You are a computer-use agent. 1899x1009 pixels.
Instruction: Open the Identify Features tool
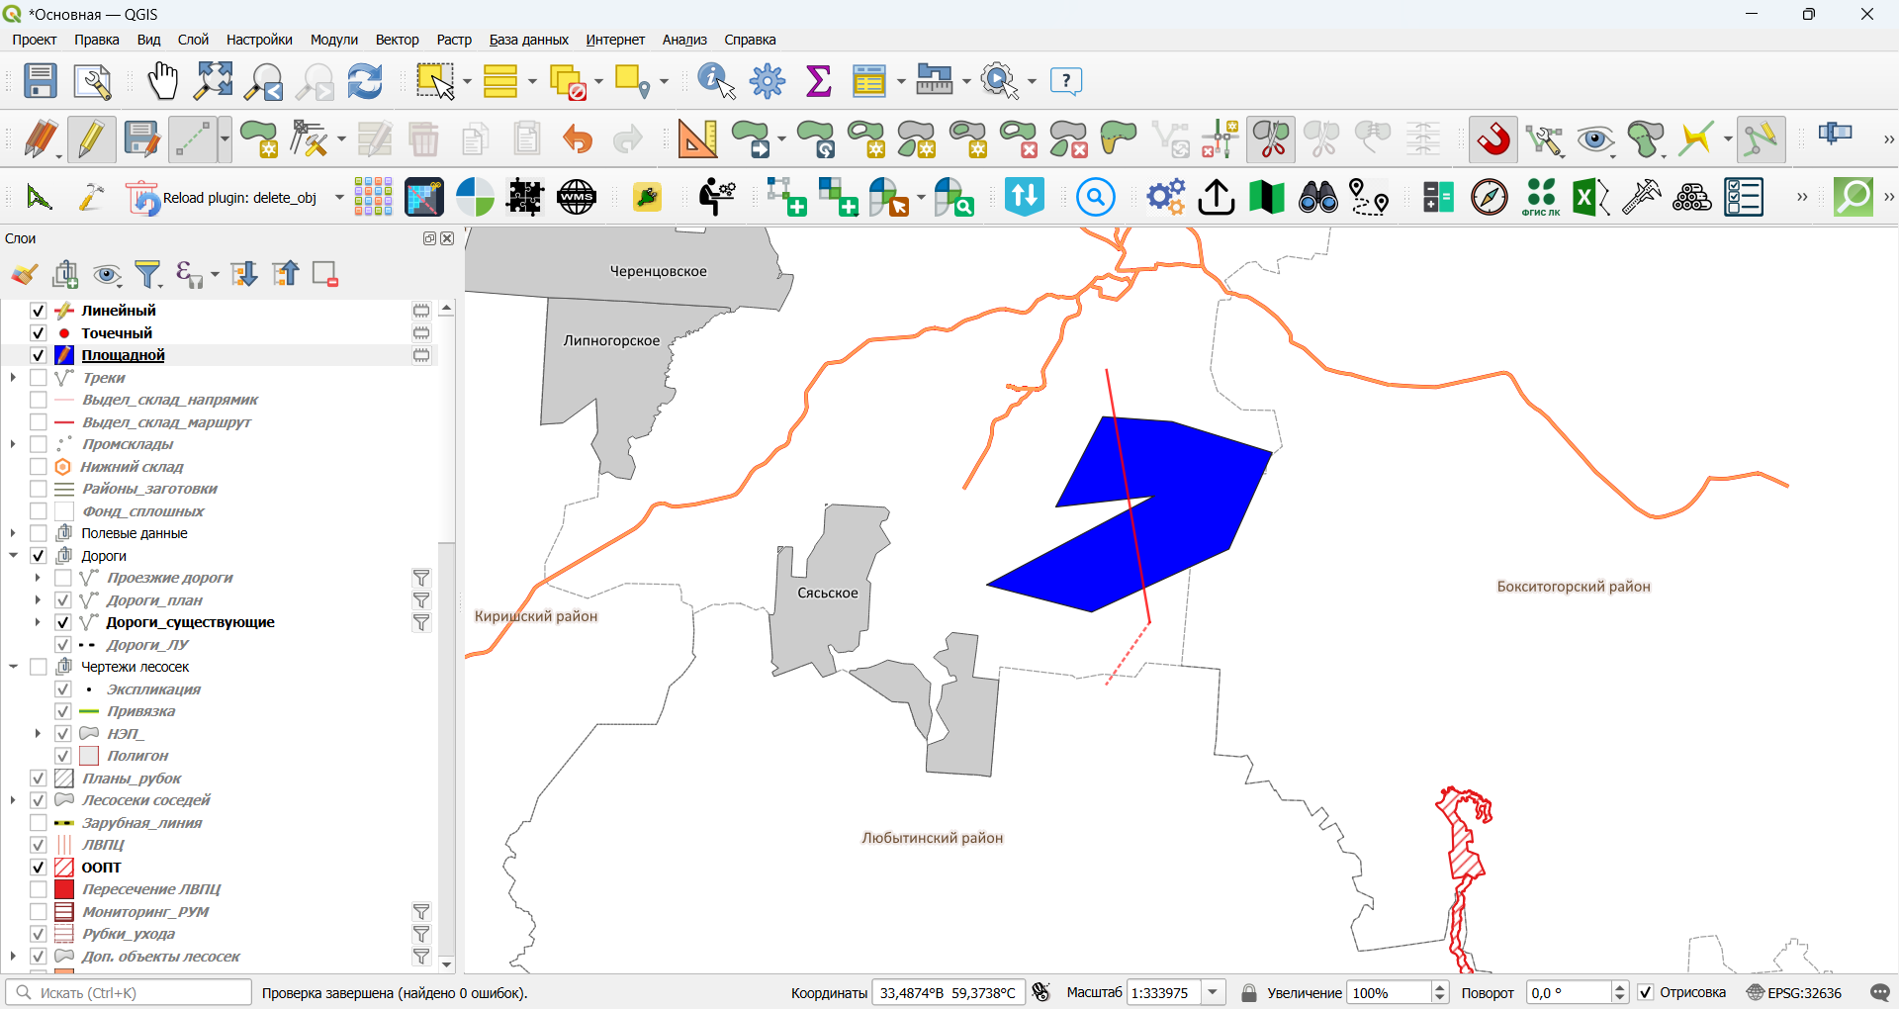click(x=717, y=81)
